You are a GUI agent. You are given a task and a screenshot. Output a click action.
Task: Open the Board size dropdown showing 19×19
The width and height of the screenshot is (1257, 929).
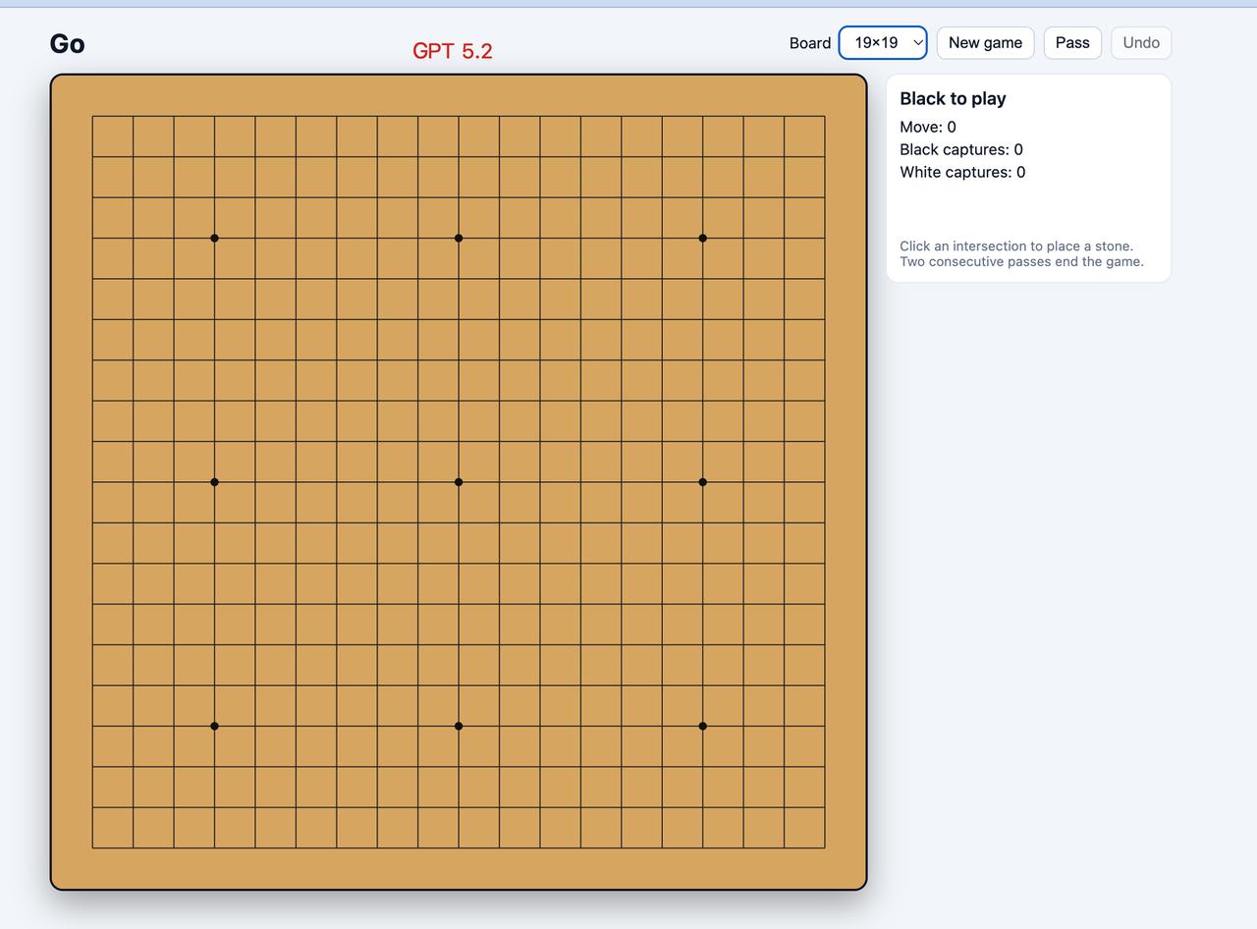[883, 42]
